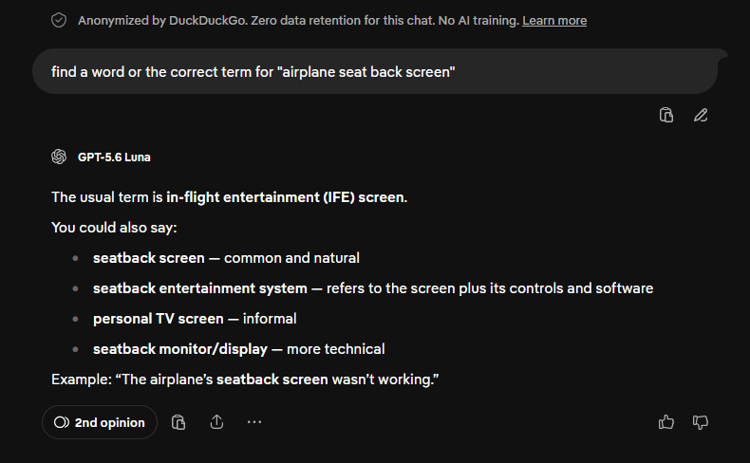Click the 'seatback monitor/display' bullet
Screen dimensions: 750x463
click(238, 349)
